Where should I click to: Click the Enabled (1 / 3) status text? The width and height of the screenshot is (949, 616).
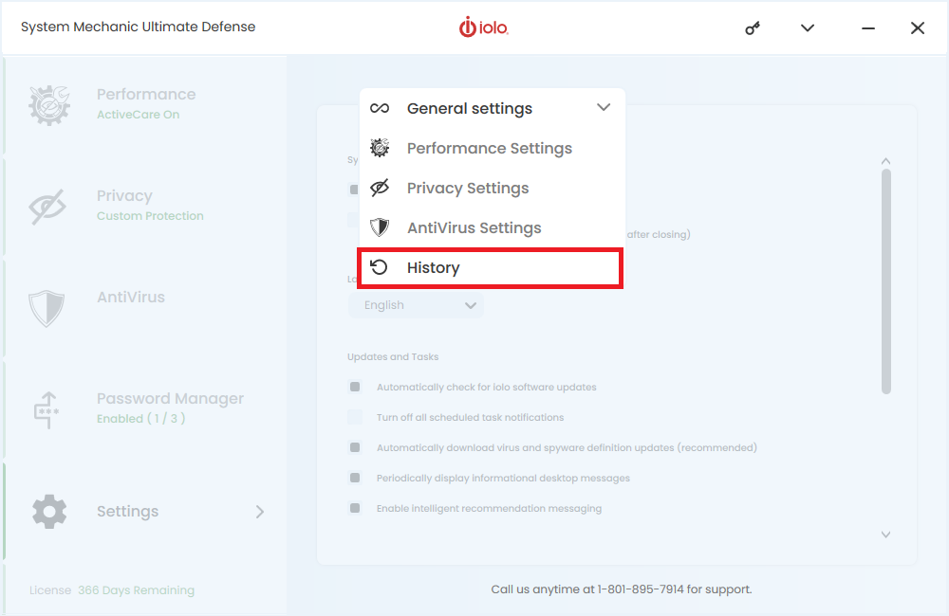[141, 418]
